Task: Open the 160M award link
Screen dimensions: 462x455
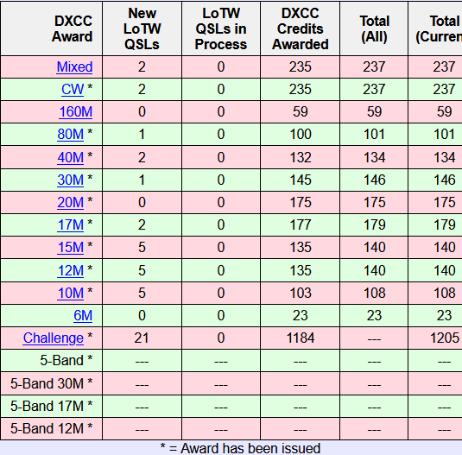Action: click(76, 111)
